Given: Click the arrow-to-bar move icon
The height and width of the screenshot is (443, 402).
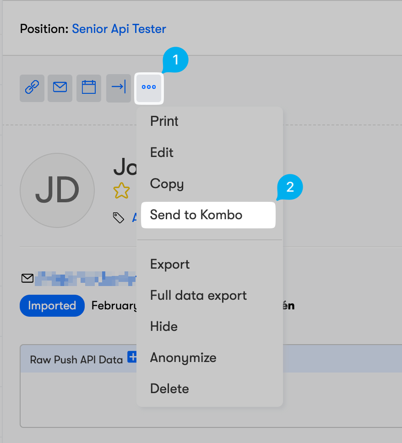Looking at the screenshot, I should [119, 87].
